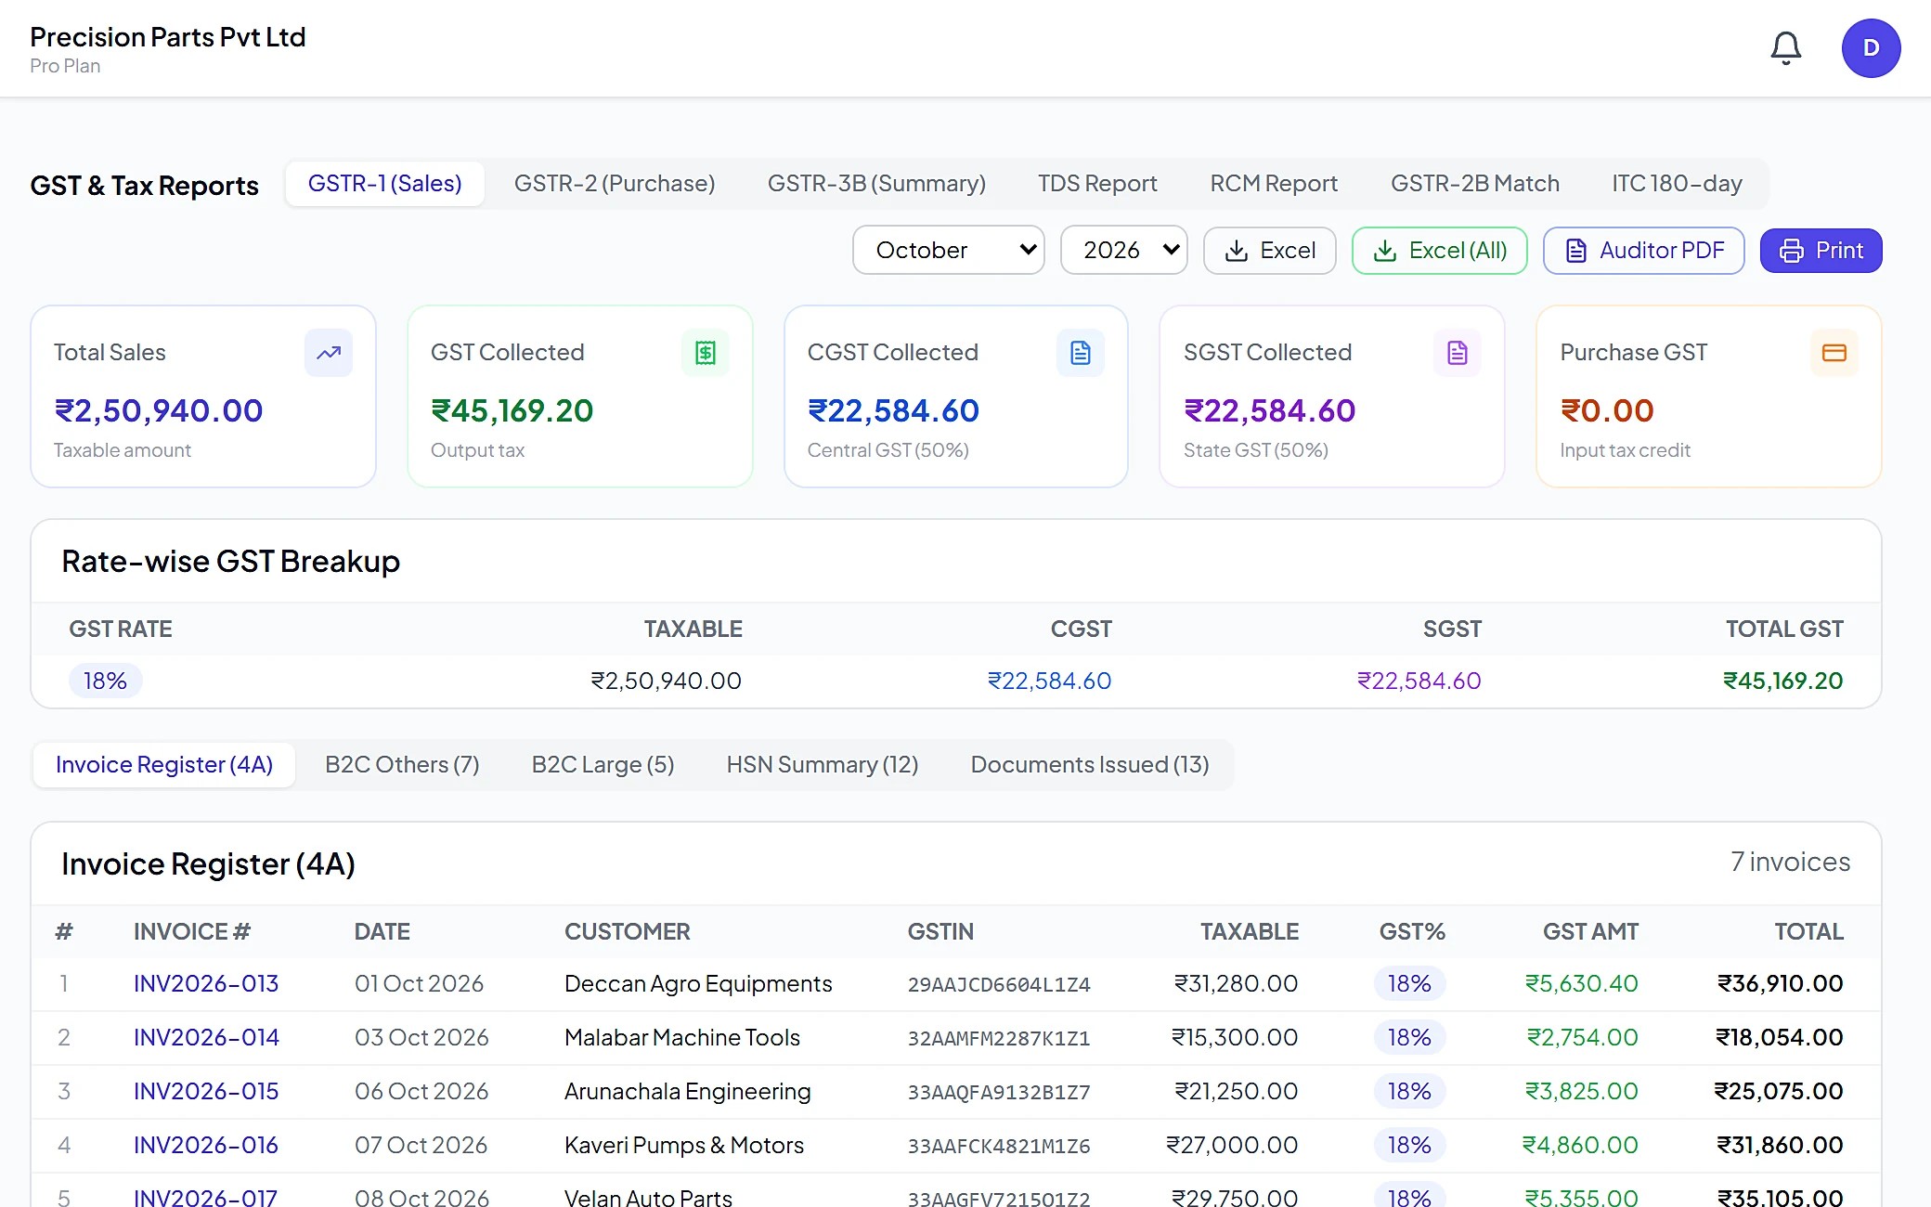Export report with Excel button

click(x=1269, y=251)
